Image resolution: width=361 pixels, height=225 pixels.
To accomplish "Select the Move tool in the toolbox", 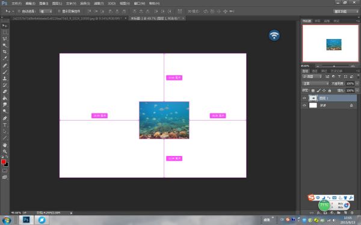I will point(5,26).
